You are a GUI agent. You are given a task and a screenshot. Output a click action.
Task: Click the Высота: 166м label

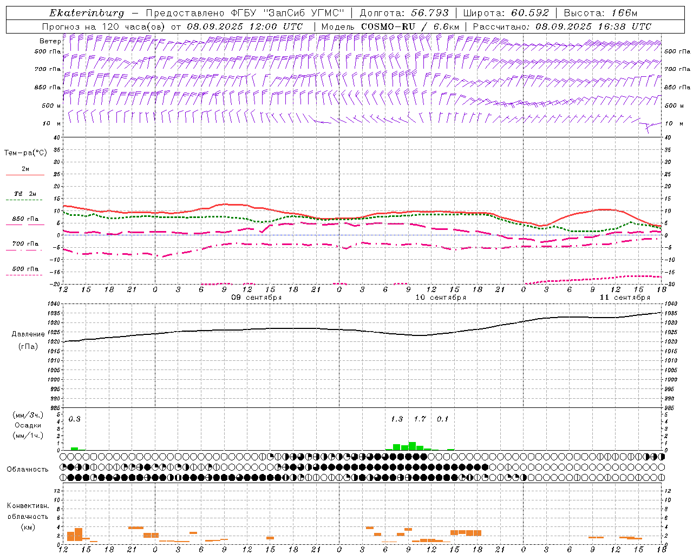[600, 13]
